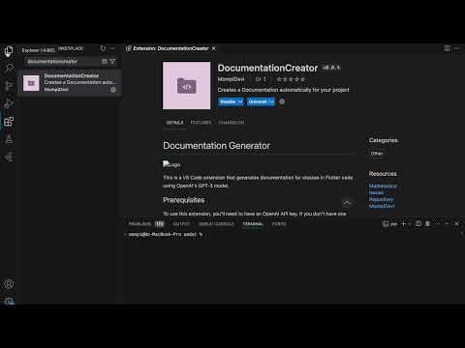Open the PROBLEMS panel tab
This screenshot has width=465, height=348.
point(139,224)
